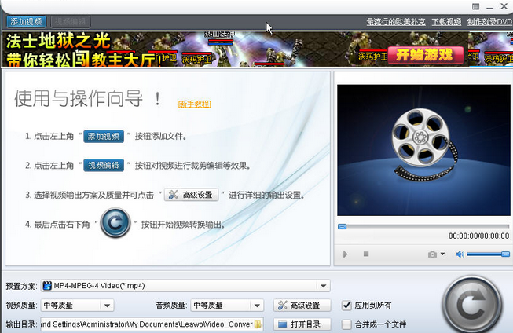The height and width of the screenshot is (333, 513).
Task: Click the video playback progress slider
Action: pos(423,226)
